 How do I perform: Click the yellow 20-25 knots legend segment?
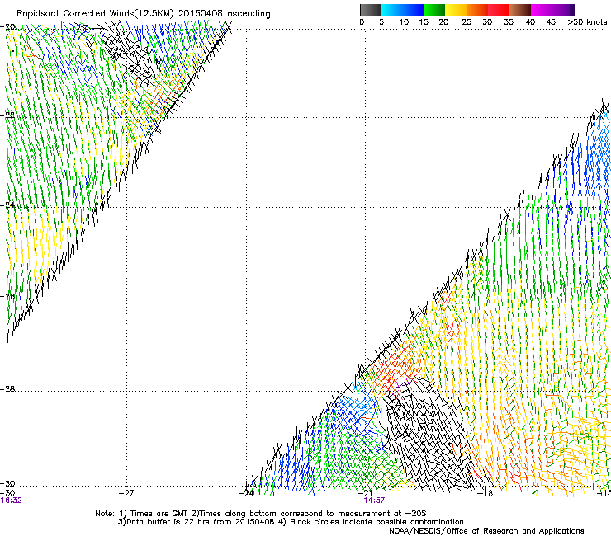(x=456, y=10)
